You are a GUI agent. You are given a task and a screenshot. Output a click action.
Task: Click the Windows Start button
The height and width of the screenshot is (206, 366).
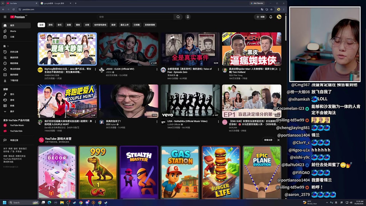pyautogui.click(x=5, y=203)
